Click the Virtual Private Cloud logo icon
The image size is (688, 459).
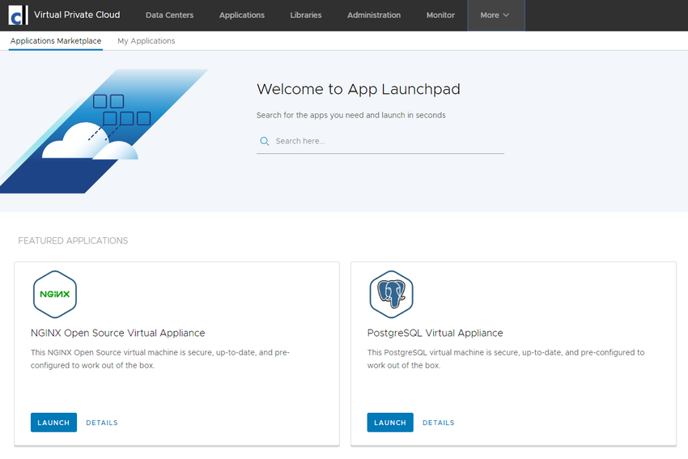pos(18,15)
